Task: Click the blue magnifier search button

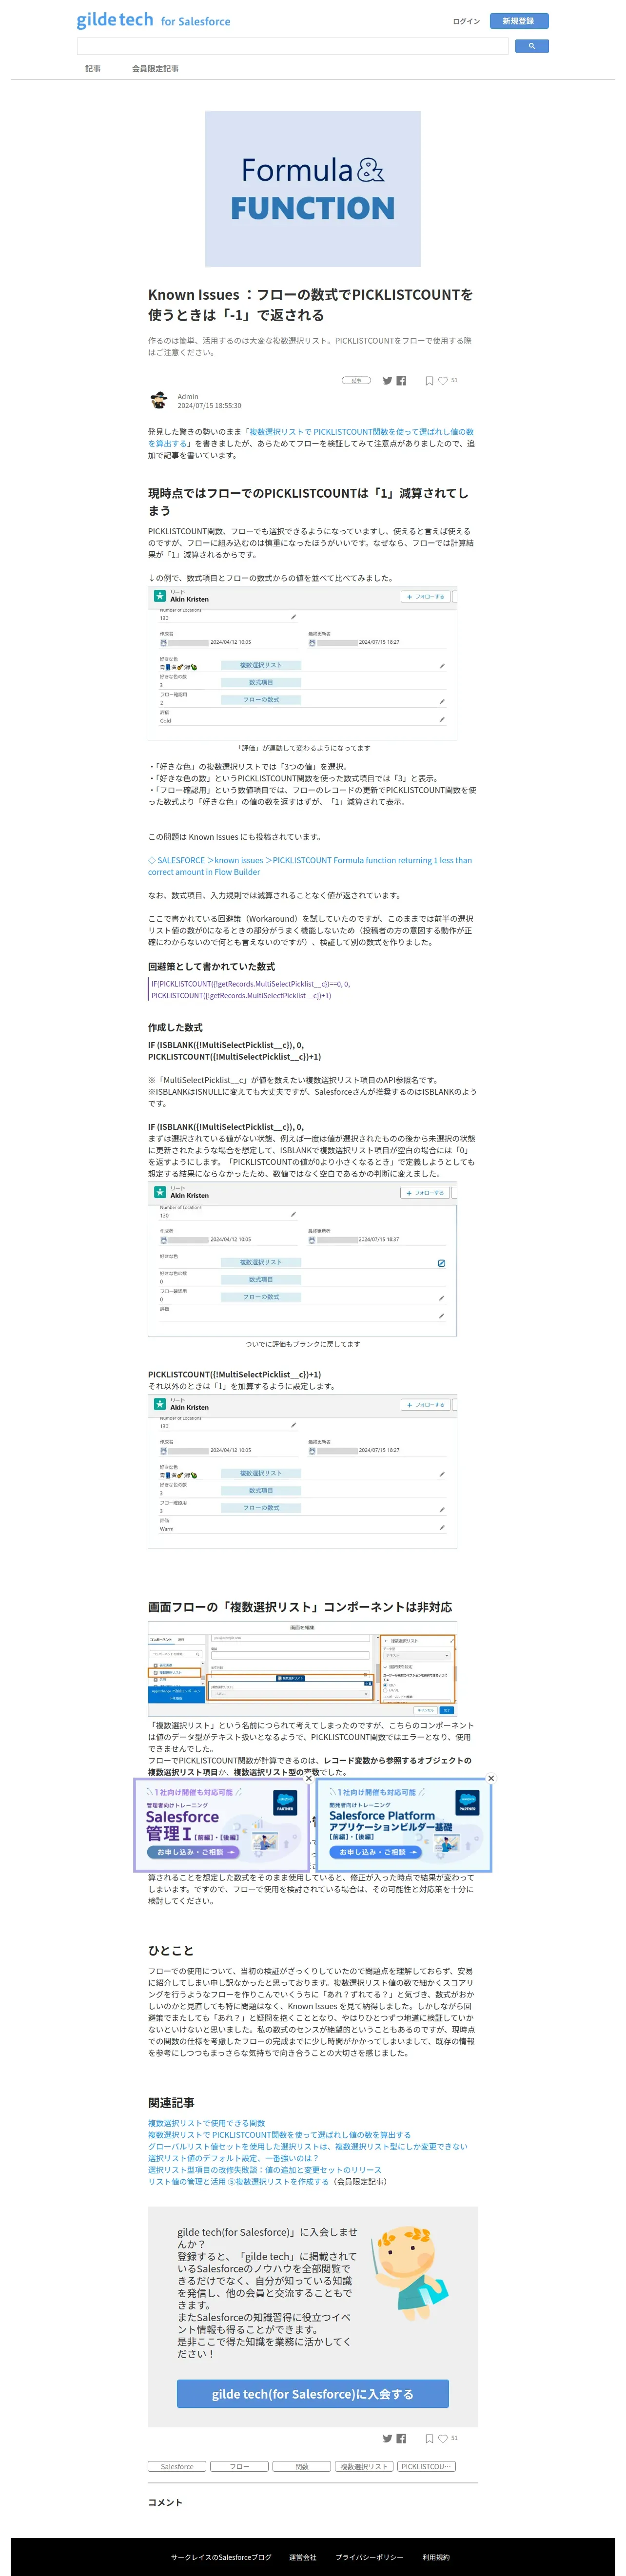Action: pos(531,46)
